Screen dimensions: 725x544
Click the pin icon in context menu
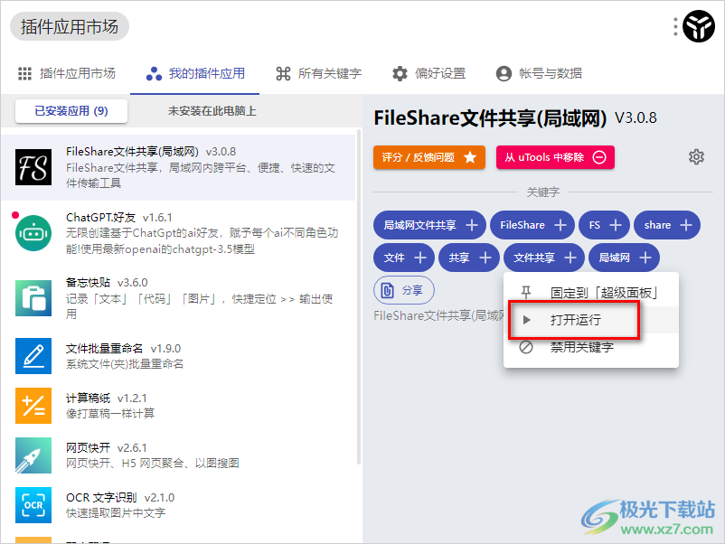[526, 293]
